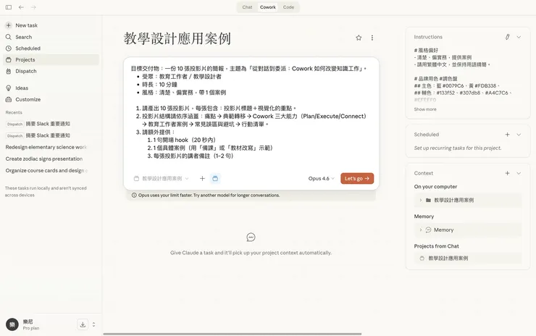Open the Opus 4.6 model dropdown
Image resolution: width=536 pixels, height=336 pixels.
pos(322,178)
